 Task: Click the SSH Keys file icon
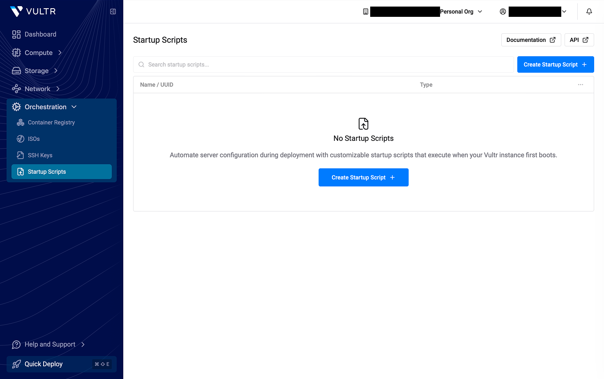(x=21, y=155)
